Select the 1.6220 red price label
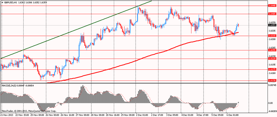Image resolution: width=277 pixels, height=117 pixels. point(271,59)
